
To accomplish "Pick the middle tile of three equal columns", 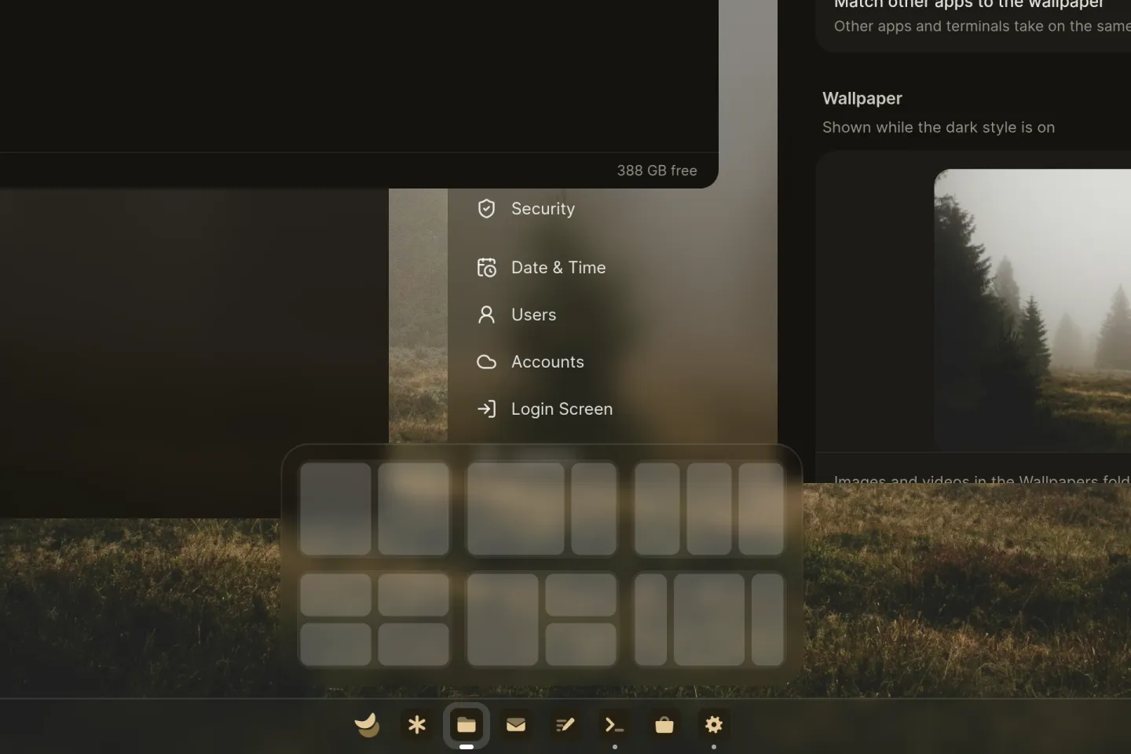I will (709, 508).
